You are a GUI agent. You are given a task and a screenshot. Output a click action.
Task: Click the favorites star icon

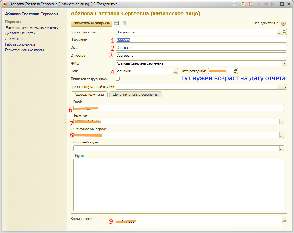pyautogui.click(x=234, y=4)
